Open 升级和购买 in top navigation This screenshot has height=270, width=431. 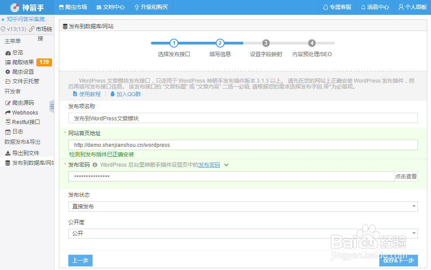click(x=151, y=7)
